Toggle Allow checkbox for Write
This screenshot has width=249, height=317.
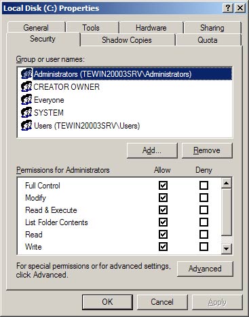click(x=163, y=246)
